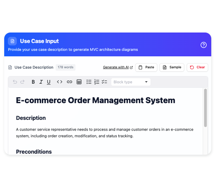The width and height of the screenshot is (217, 175).
Task: Insert a table
Action: tap(79, 82)
